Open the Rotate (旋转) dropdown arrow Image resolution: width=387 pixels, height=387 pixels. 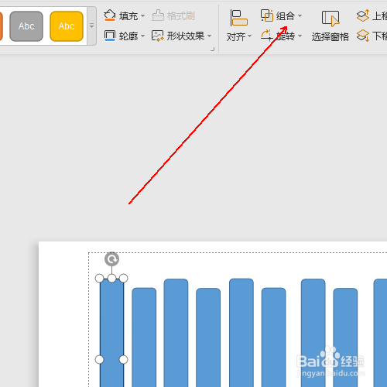300,36
